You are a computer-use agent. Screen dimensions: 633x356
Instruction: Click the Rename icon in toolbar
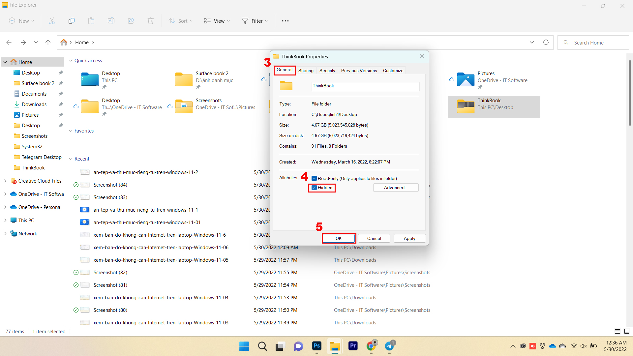click(x=111, y=21)
